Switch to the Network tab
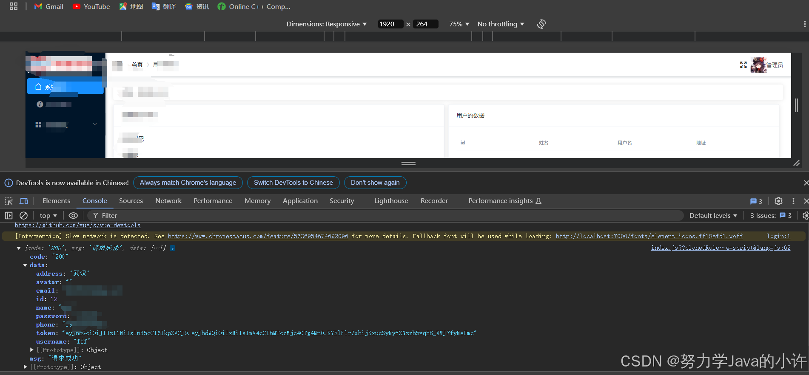 click(168, 201)
